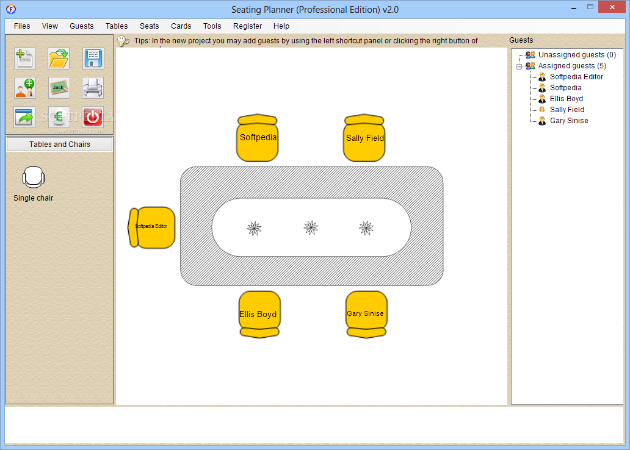Select the Sally Field chair on canvas

[364, 138]
